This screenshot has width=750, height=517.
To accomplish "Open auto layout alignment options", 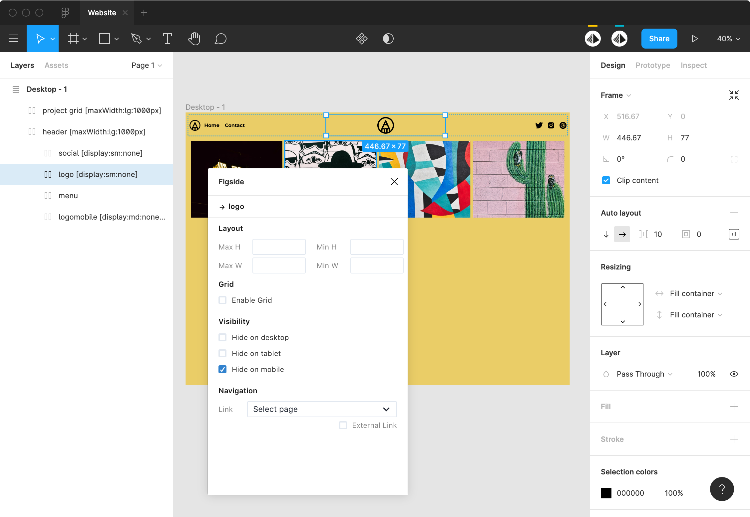I will click(734, 234).
